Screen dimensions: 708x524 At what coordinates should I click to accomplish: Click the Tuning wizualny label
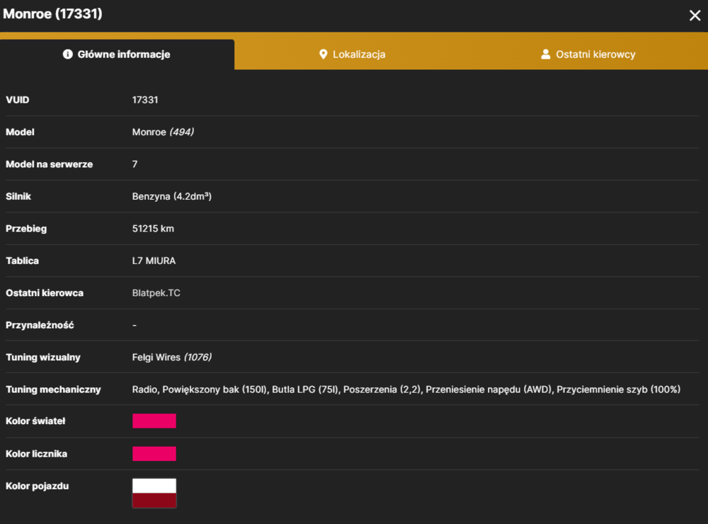(x=43, y=358)
